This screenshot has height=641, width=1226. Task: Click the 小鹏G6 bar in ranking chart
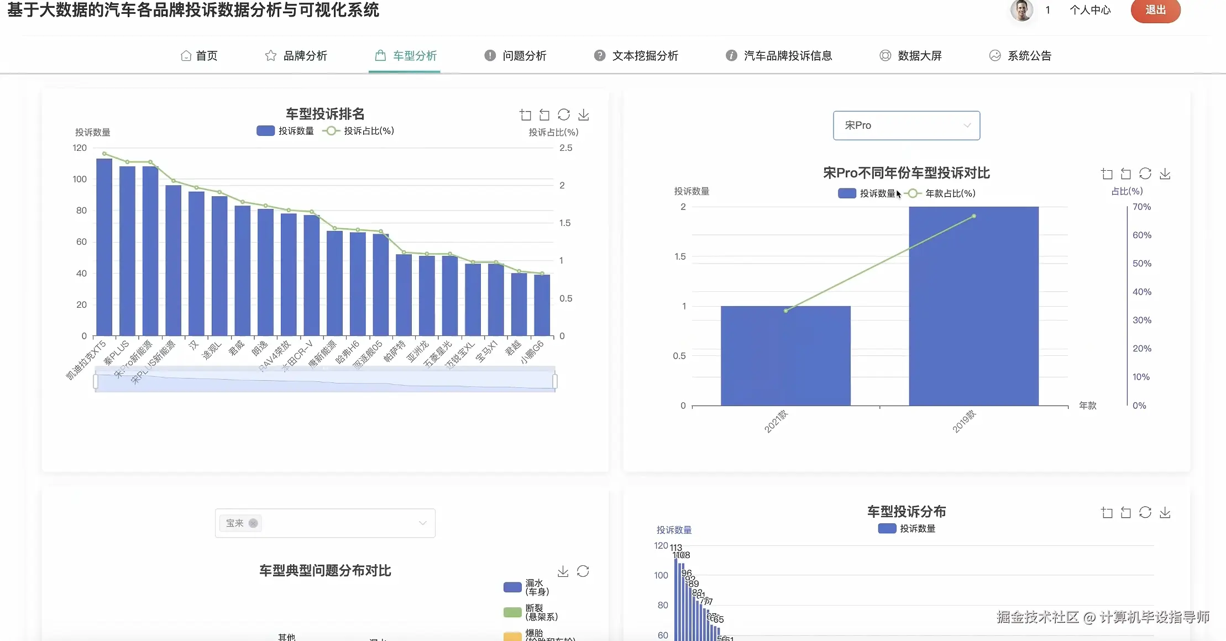click(542, 305)
